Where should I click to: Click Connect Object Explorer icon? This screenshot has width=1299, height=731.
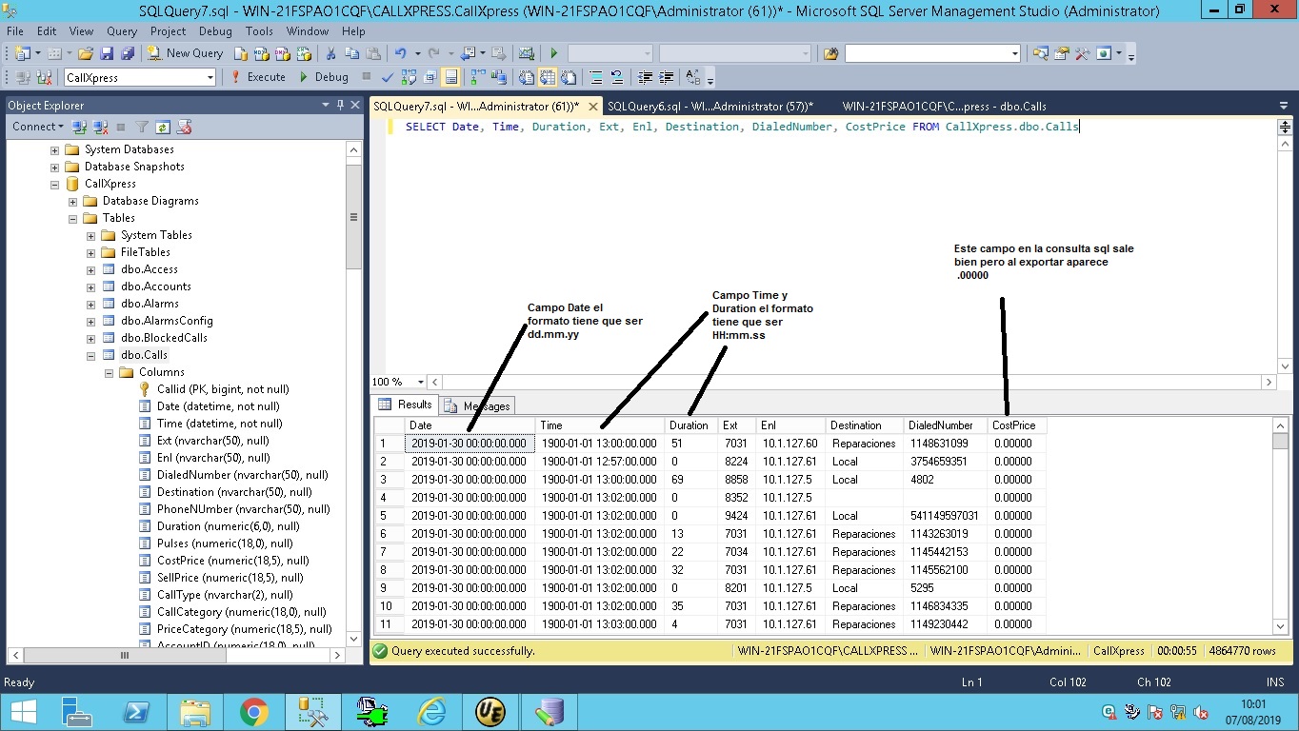point(80,126)
